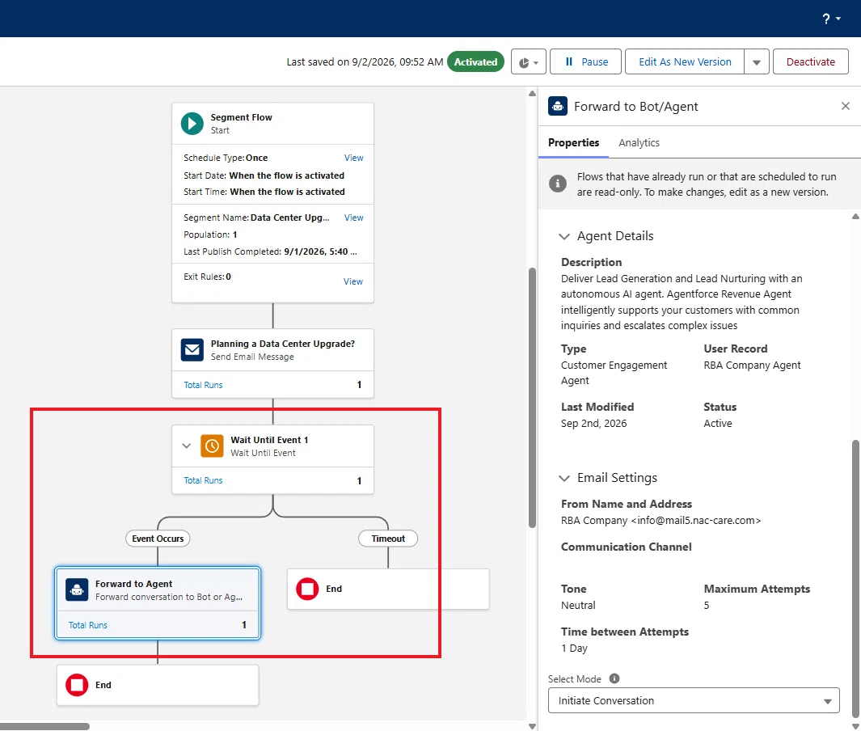The width and height of the screenshot is (861, 731).
Task: Click View link next to Schedule Type
Action: [353, 158]
